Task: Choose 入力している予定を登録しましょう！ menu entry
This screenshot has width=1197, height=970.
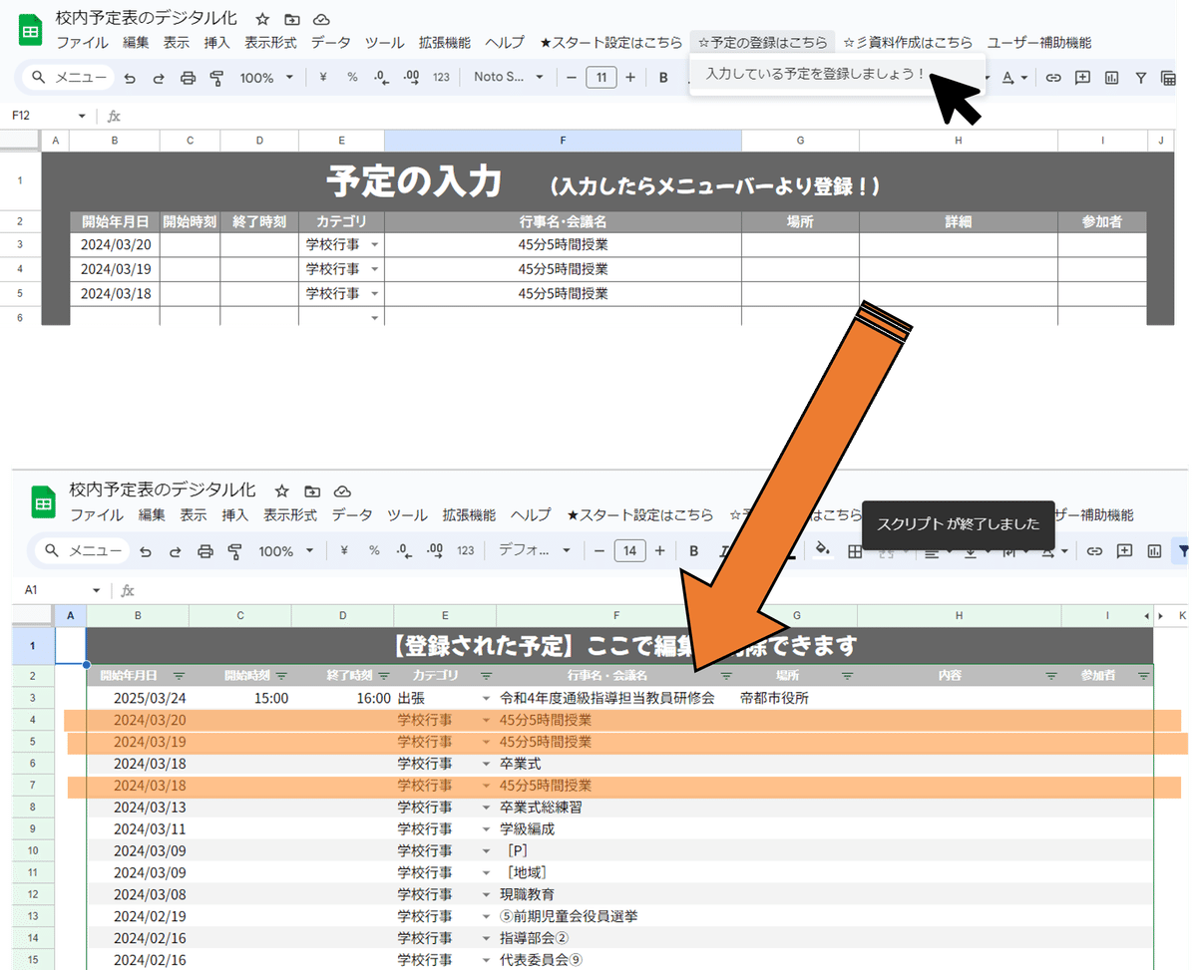Action: tap(816, 75)
